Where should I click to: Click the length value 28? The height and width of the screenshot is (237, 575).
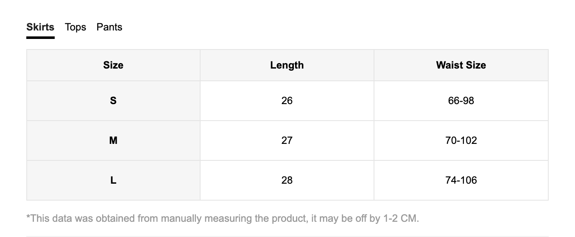click(287, 180)
